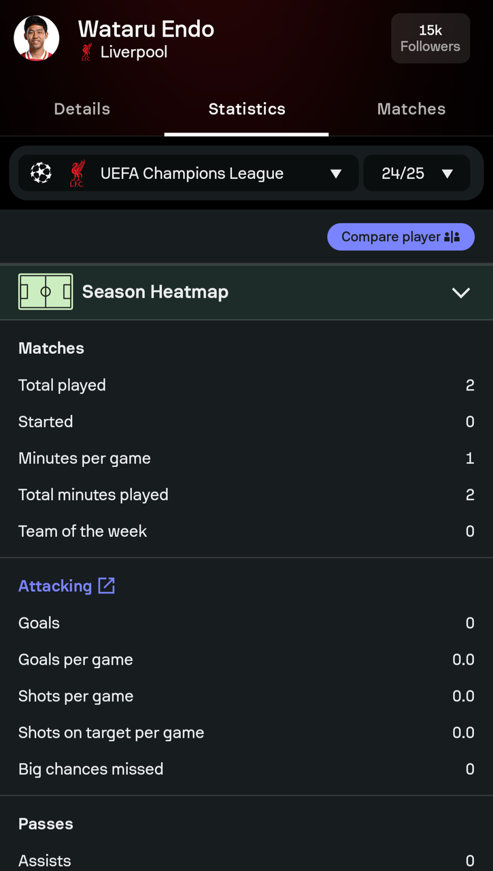Open the 15k Followers button

click(x=430, y=38)
